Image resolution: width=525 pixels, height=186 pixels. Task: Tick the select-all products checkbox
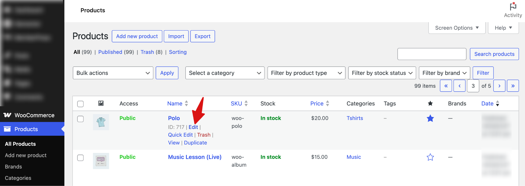[x=80, y=104]
